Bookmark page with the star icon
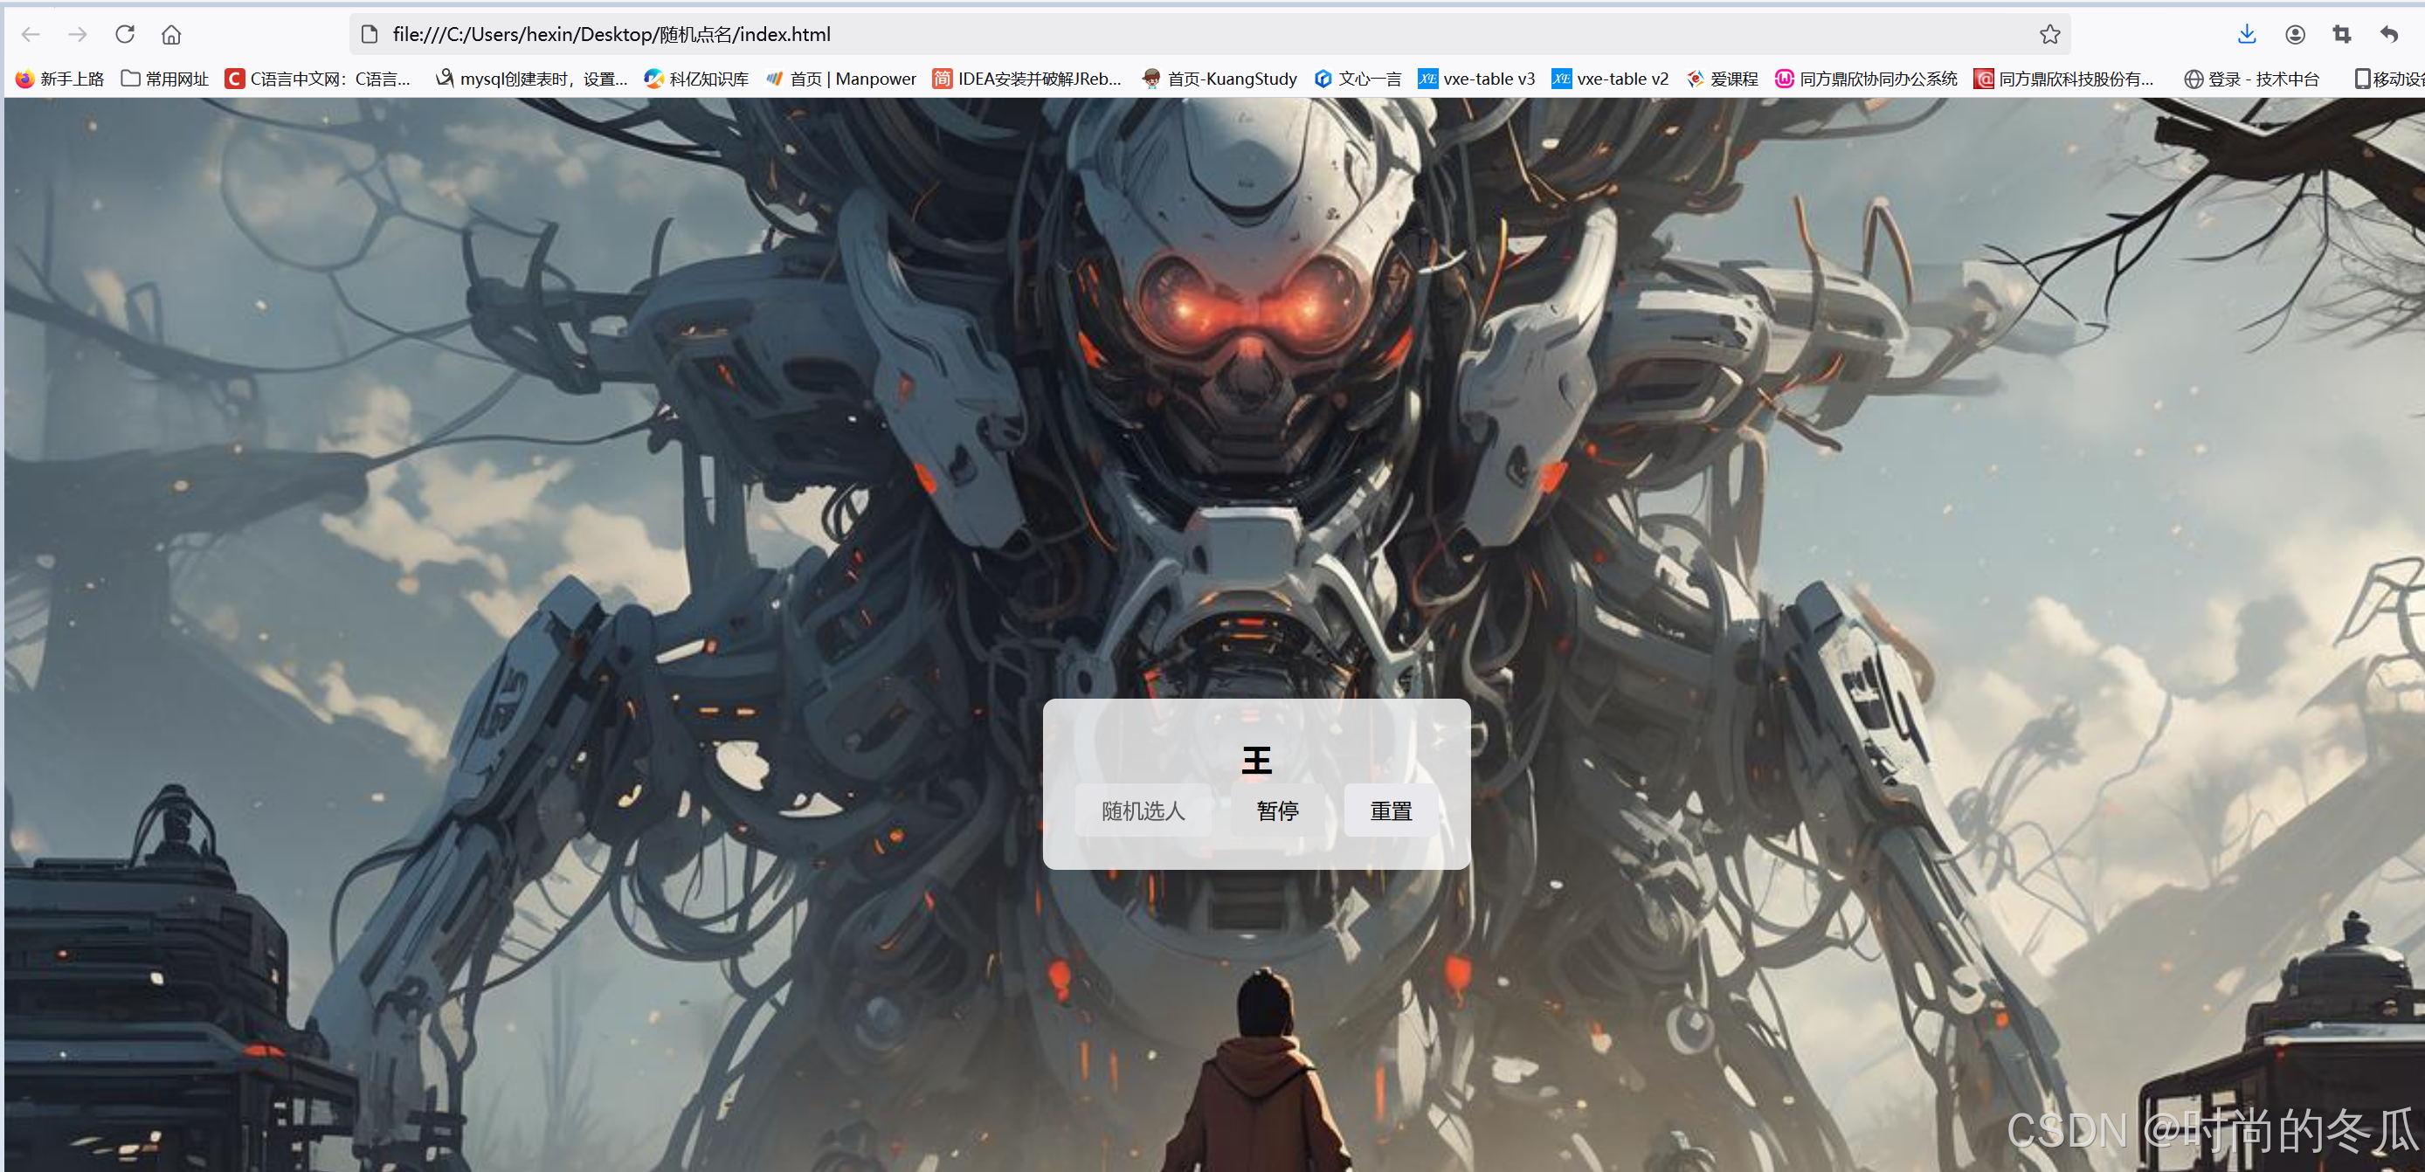The image size is (2425, 1172). (2049, 35)
